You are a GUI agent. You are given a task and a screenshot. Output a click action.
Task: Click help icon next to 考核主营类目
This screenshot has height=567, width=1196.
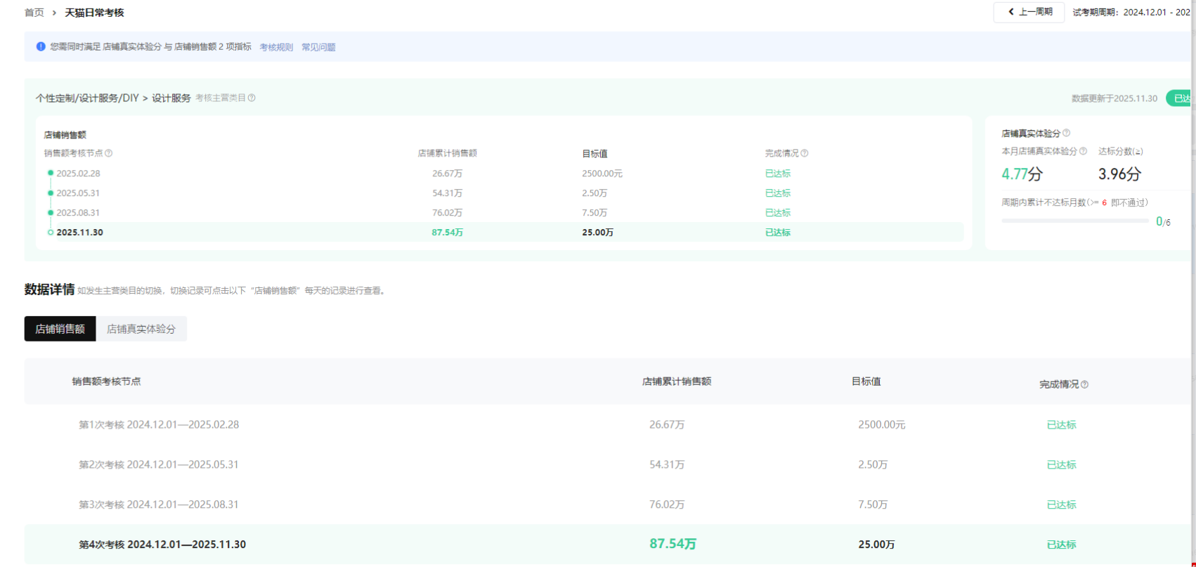(252, 98)
